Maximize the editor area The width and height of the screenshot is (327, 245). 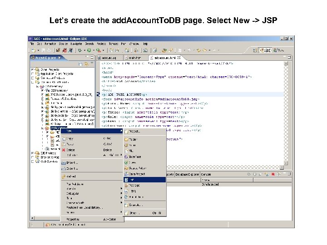(x=289, y=57)
